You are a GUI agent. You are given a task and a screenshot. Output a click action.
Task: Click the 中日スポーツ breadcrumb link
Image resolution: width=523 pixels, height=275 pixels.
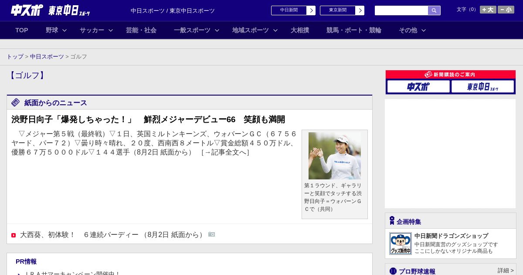click(47, 57)
